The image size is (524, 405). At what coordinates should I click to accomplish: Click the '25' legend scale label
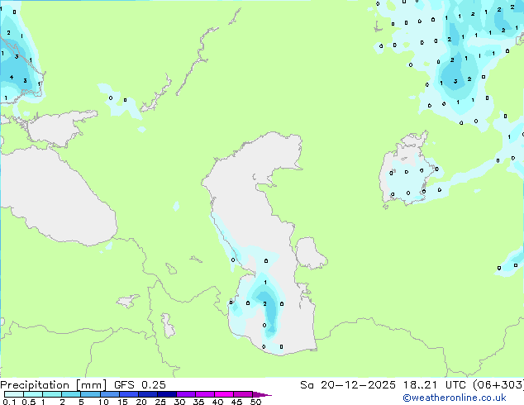[160, 402]
